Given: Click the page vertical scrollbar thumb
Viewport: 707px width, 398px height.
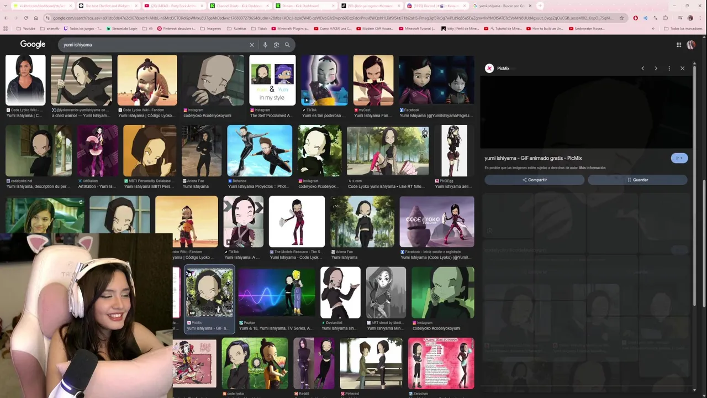Looking at the screenshot, I should pos(704,243).
